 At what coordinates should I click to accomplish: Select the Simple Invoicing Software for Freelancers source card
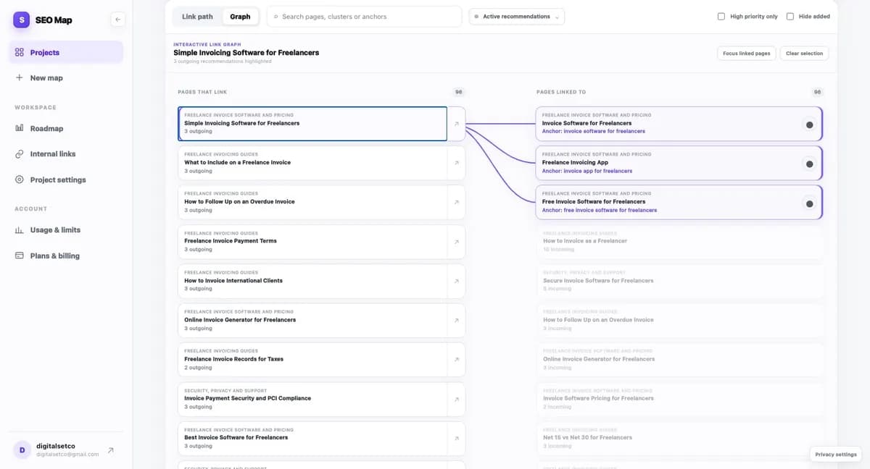coord(312,124)
